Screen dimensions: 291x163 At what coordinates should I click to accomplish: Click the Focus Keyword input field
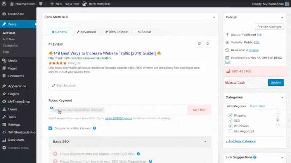(118, 110)
